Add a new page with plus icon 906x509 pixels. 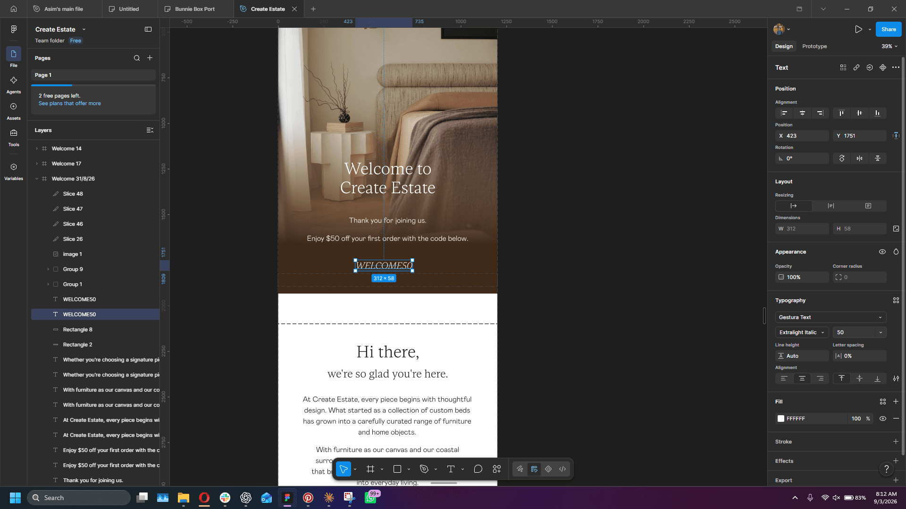pos(150,58)
